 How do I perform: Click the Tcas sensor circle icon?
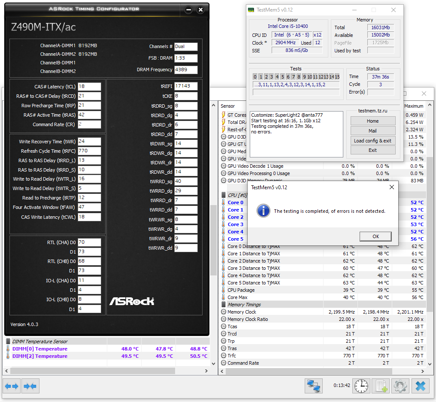[224, 326]
